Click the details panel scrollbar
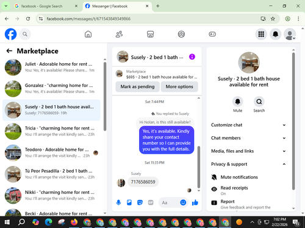The height and width of the screenshot is (228, 305). coord(293,121)
